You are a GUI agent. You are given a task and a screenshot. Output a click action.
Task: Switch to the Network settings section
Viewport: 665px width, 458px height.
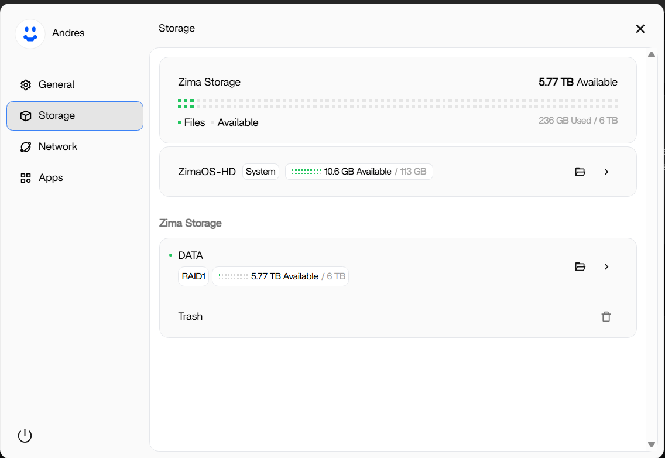(57, 146)
